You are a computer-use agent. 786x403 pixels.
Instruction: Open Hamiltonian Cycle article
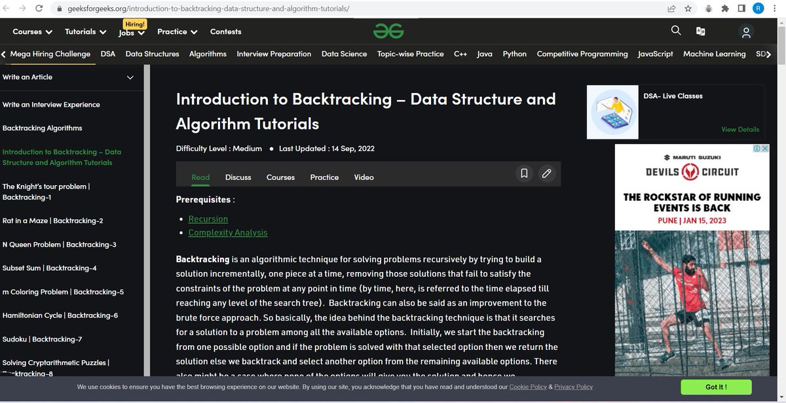(x=60, y=315)
